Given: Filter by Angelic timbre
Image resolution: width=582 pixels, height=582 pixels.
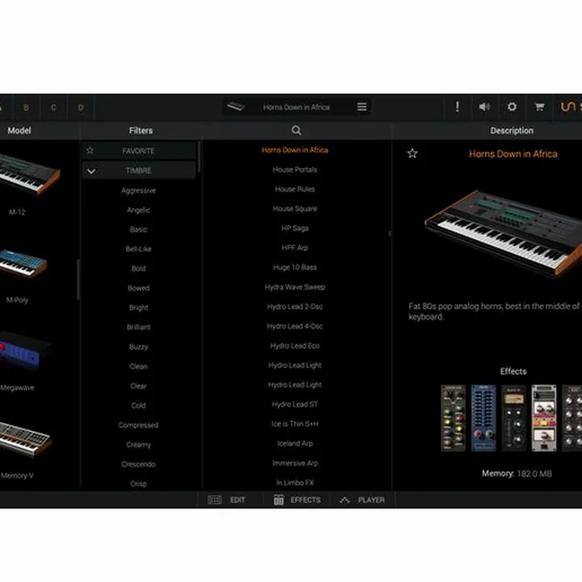Looking at the screenshot, I should (138, 210).
